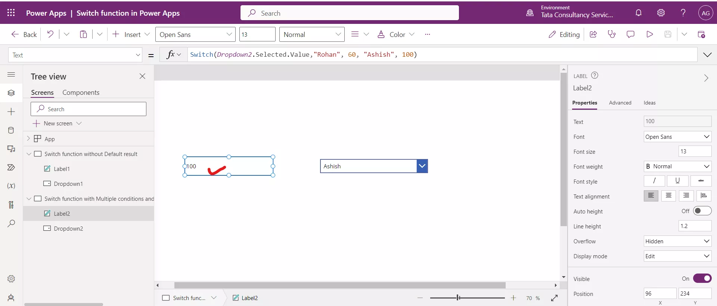This screenshot has height=306, width=717.
Task: Open the Open Sans font dropdown in toolbar
Action: click(195, 34)
